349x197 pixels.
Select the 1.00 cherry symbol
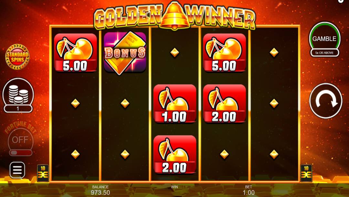[175, 104]
